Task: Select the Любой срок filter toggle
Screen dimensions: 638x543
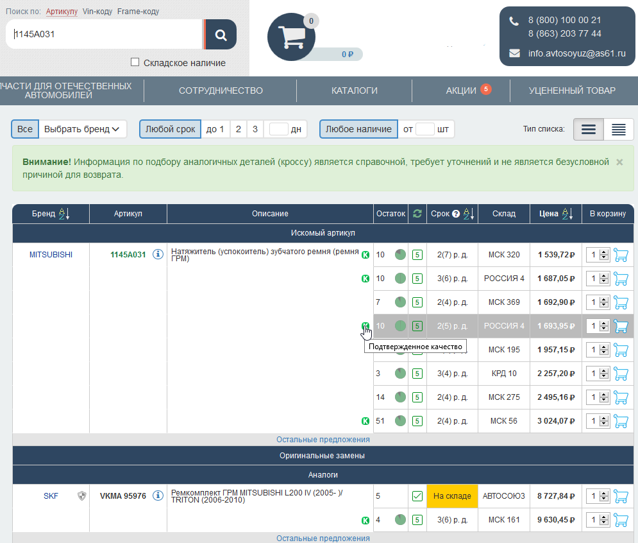Action: click(x=170, y=129)
